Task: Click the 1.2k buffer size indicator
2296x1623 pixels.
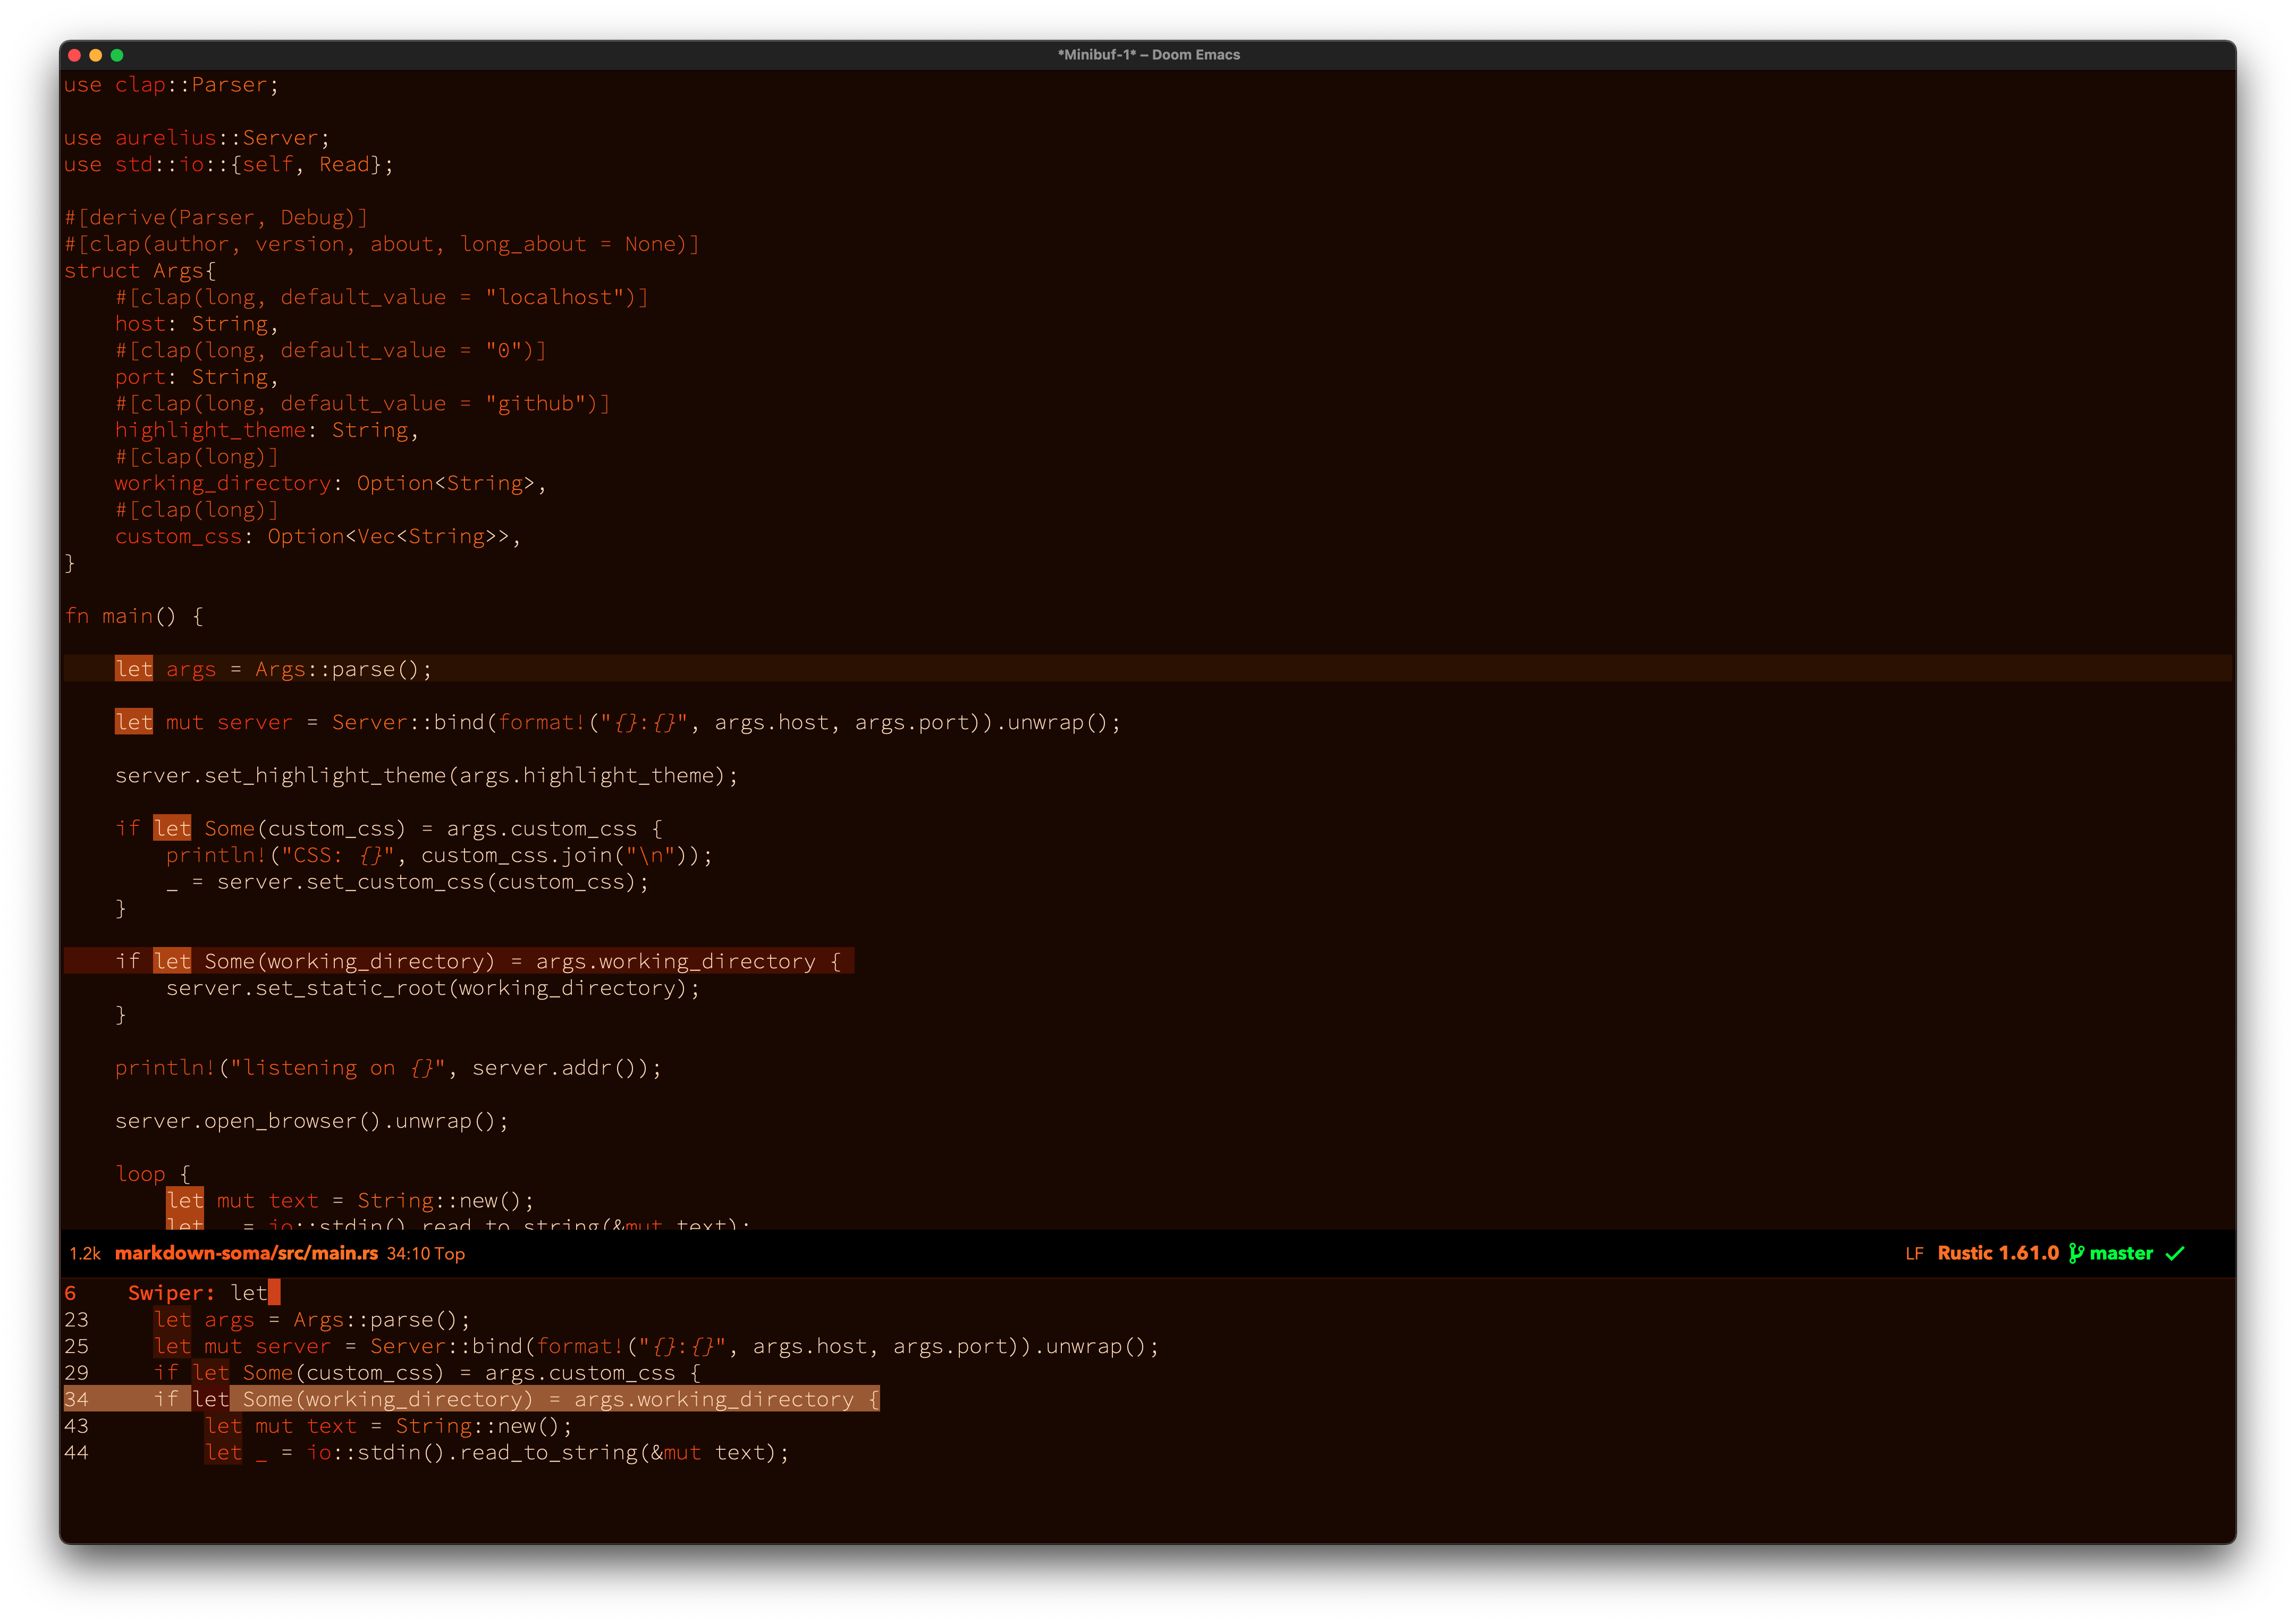Action: coord(85,1253)
